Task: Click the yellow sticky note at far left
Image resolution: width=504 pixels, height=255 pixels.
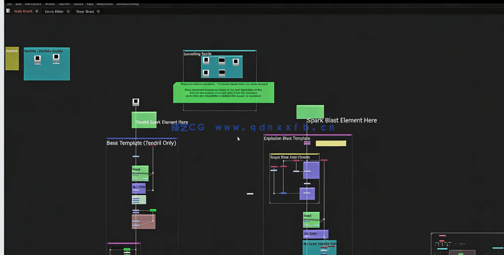Action: tap(12, 58)
